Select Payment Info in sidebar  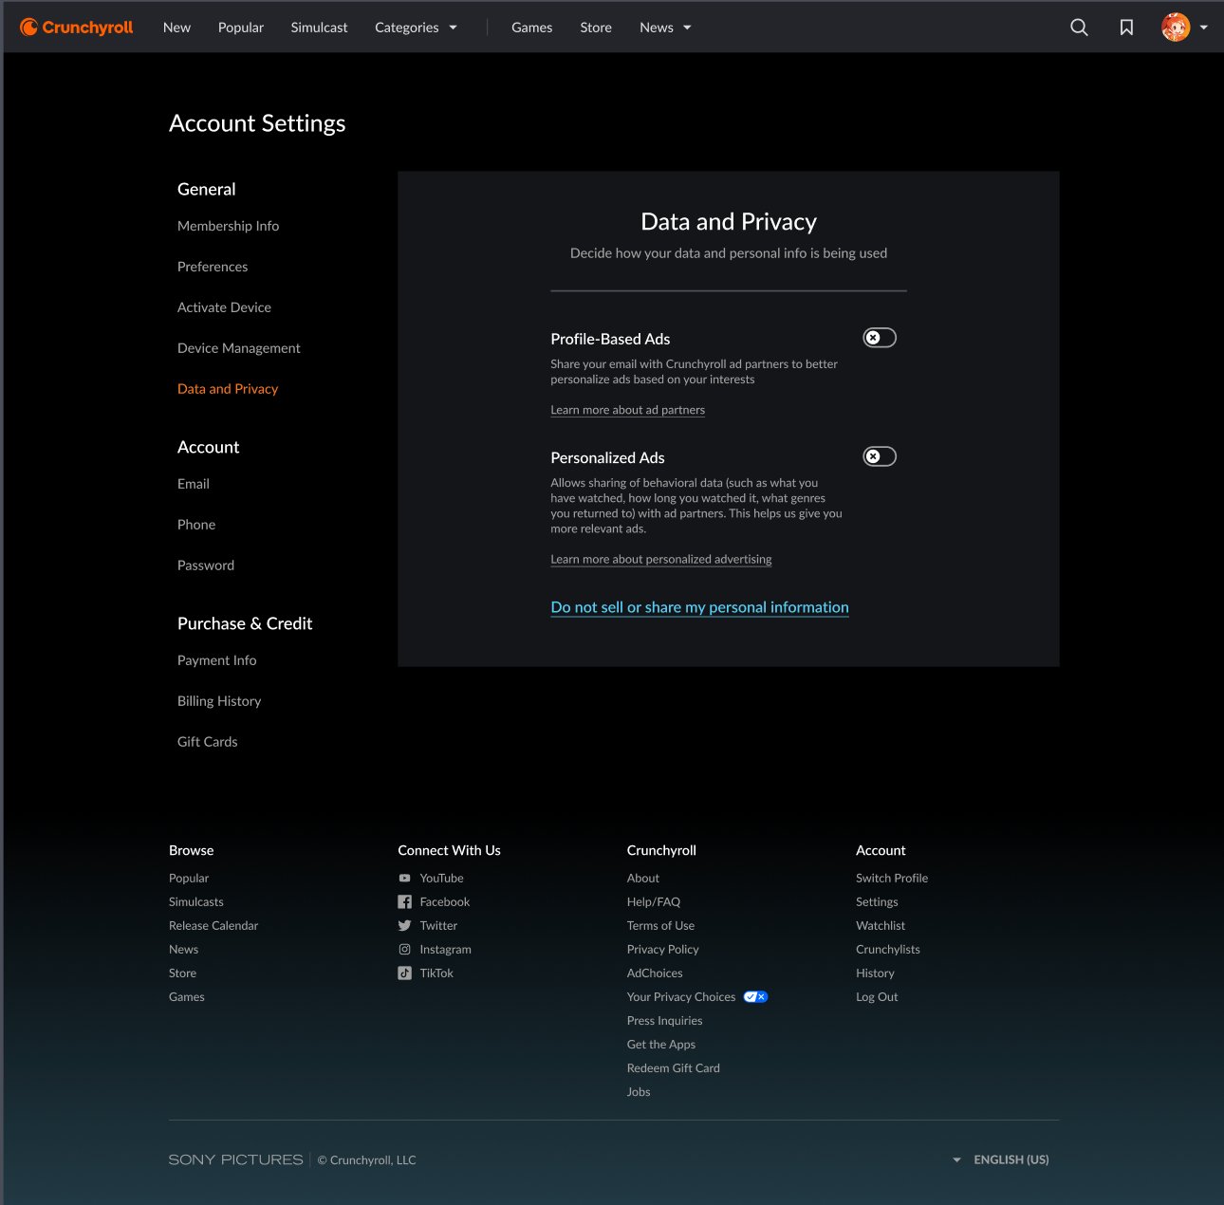[216, 660]
